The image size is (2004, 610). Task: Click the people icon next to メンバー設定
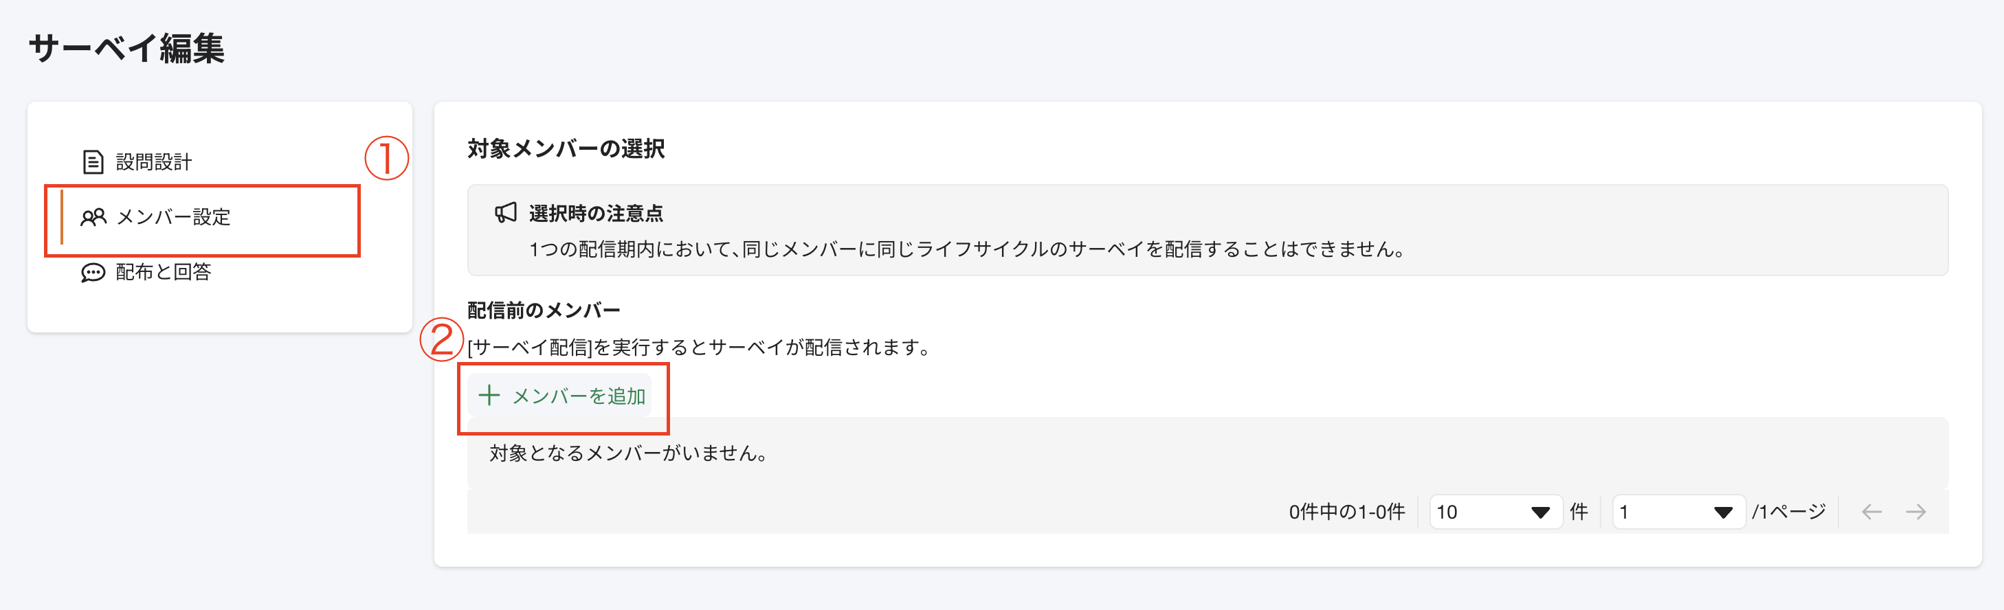[x=93, y=218]
